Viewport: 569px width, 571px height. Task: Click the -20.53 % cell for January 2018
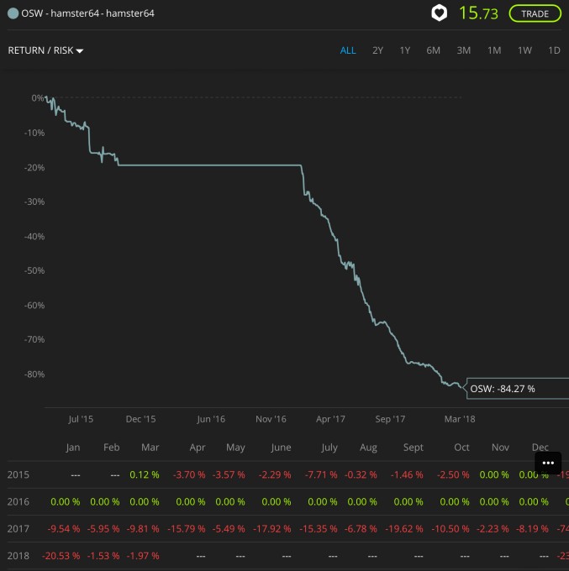(x=61, y=556)
